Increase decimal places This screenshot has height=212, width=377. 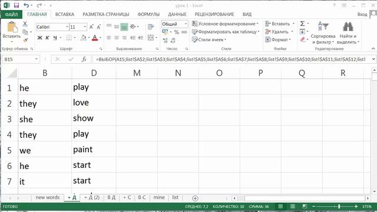(x=165, y=41)
